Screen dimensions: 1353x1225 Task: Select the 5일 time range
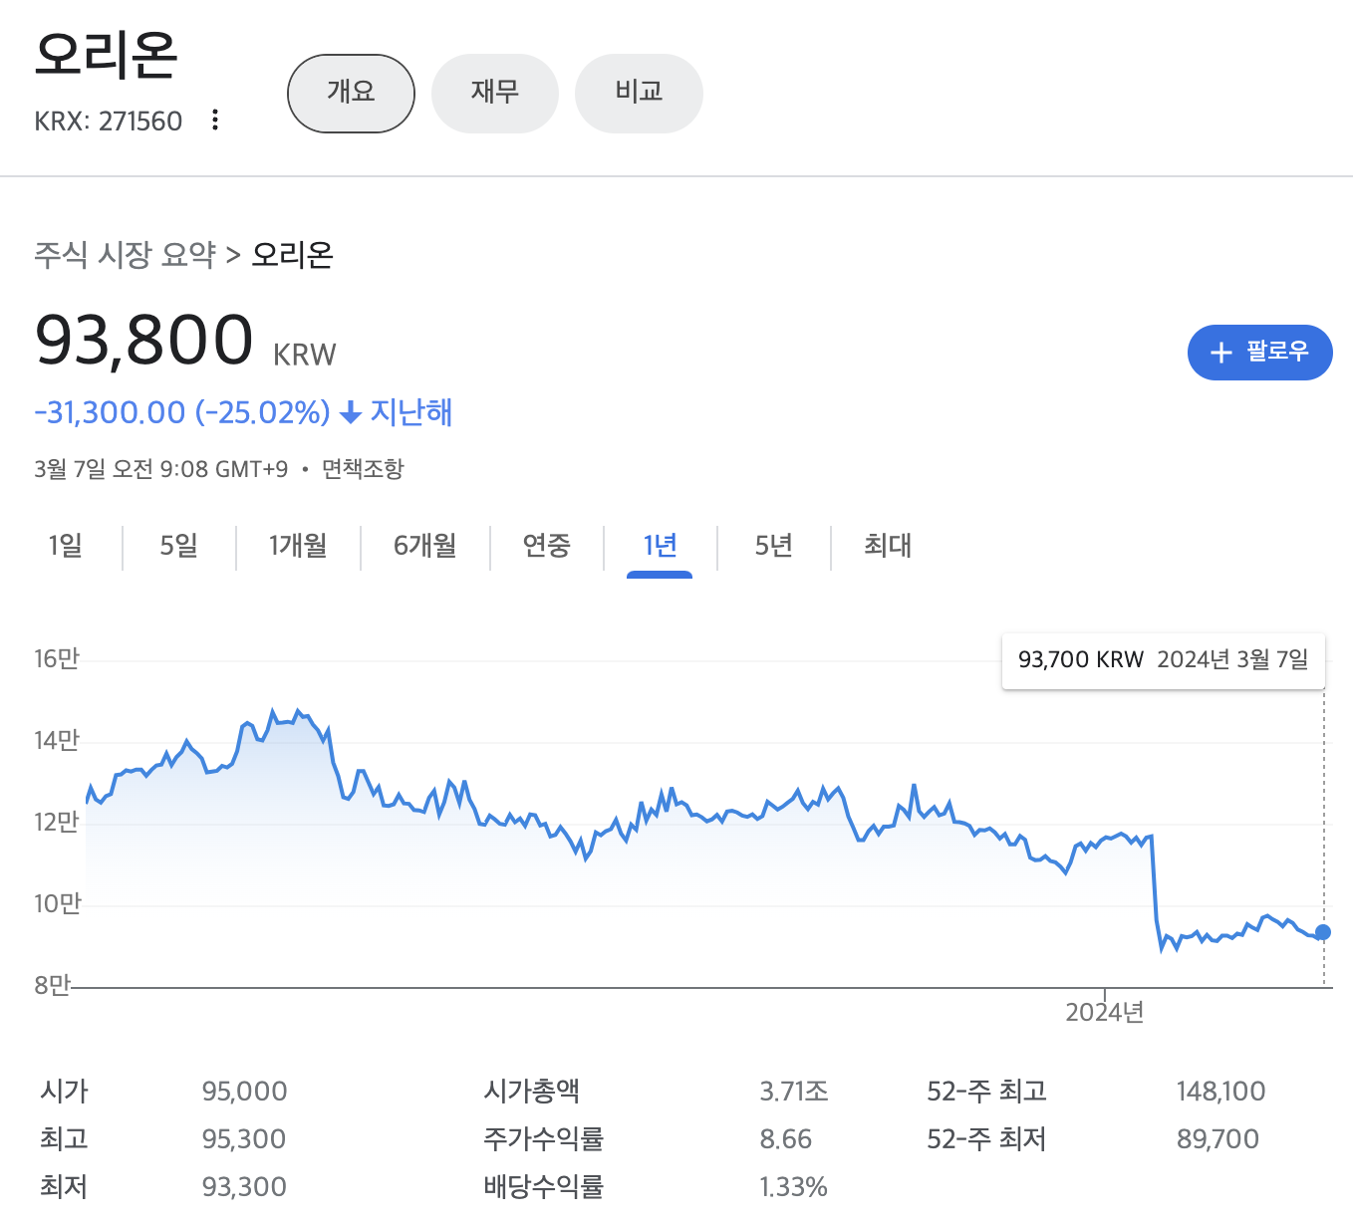click(x=179, y=546)
